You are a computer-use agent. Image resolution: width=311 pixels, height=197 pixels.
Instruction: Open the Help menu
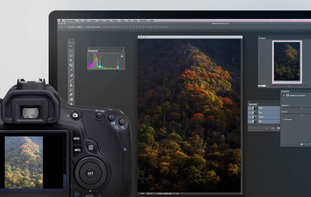click(152, 20)
